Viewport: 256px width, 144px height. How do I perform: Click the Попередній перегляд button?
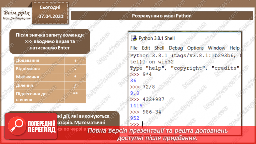pos(31,126)
